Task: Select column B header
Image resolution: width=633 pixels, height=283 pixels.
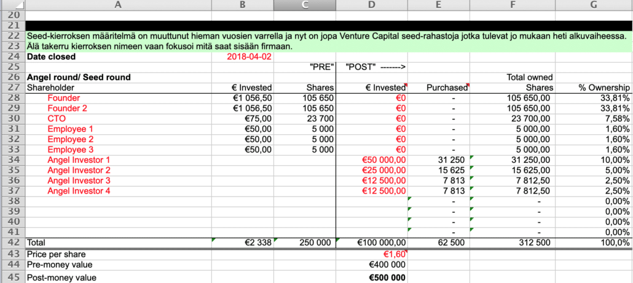Action: click(242, 6)
